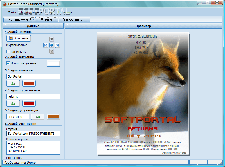225x167 pixels.
Task: Change the title color swatch
Action: [29, 83]
